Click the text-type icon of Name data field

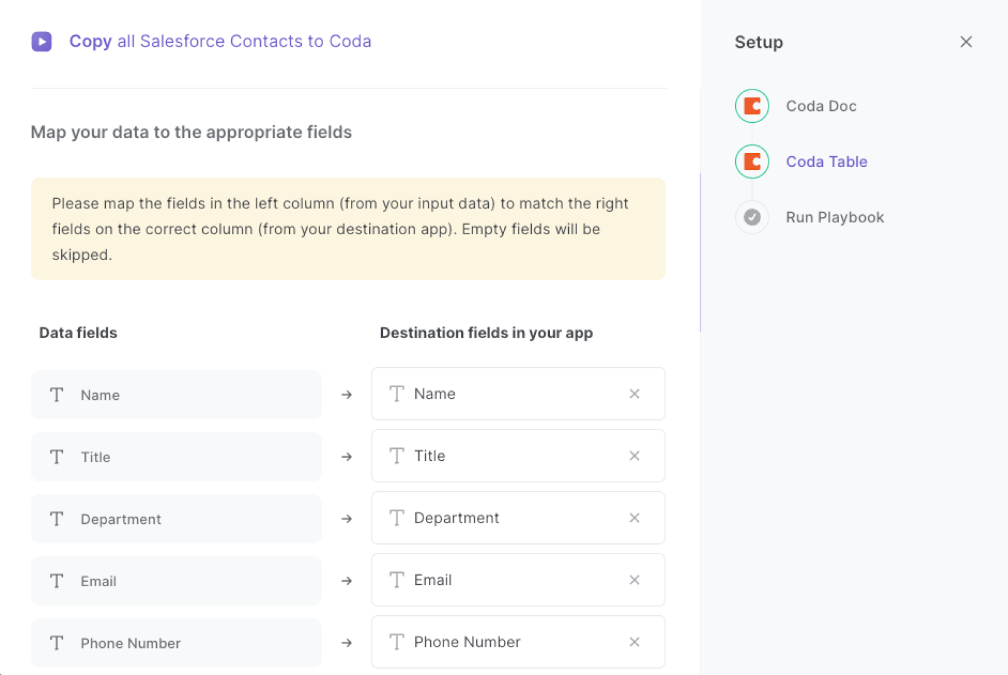pos(57,395)
